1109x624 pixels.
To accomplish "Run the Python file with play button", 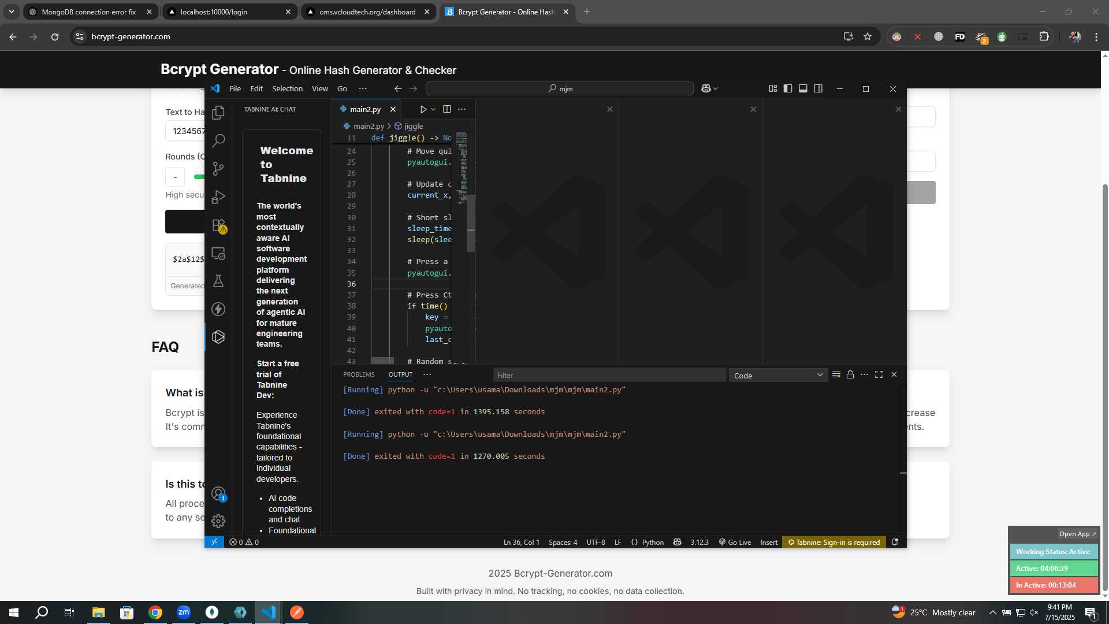I will click(x=423, y=109).
